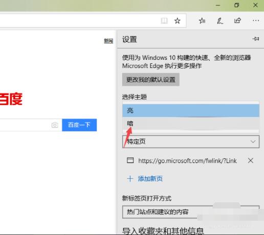
Task: Click the Baidu search input field
Action: point(31,125)
